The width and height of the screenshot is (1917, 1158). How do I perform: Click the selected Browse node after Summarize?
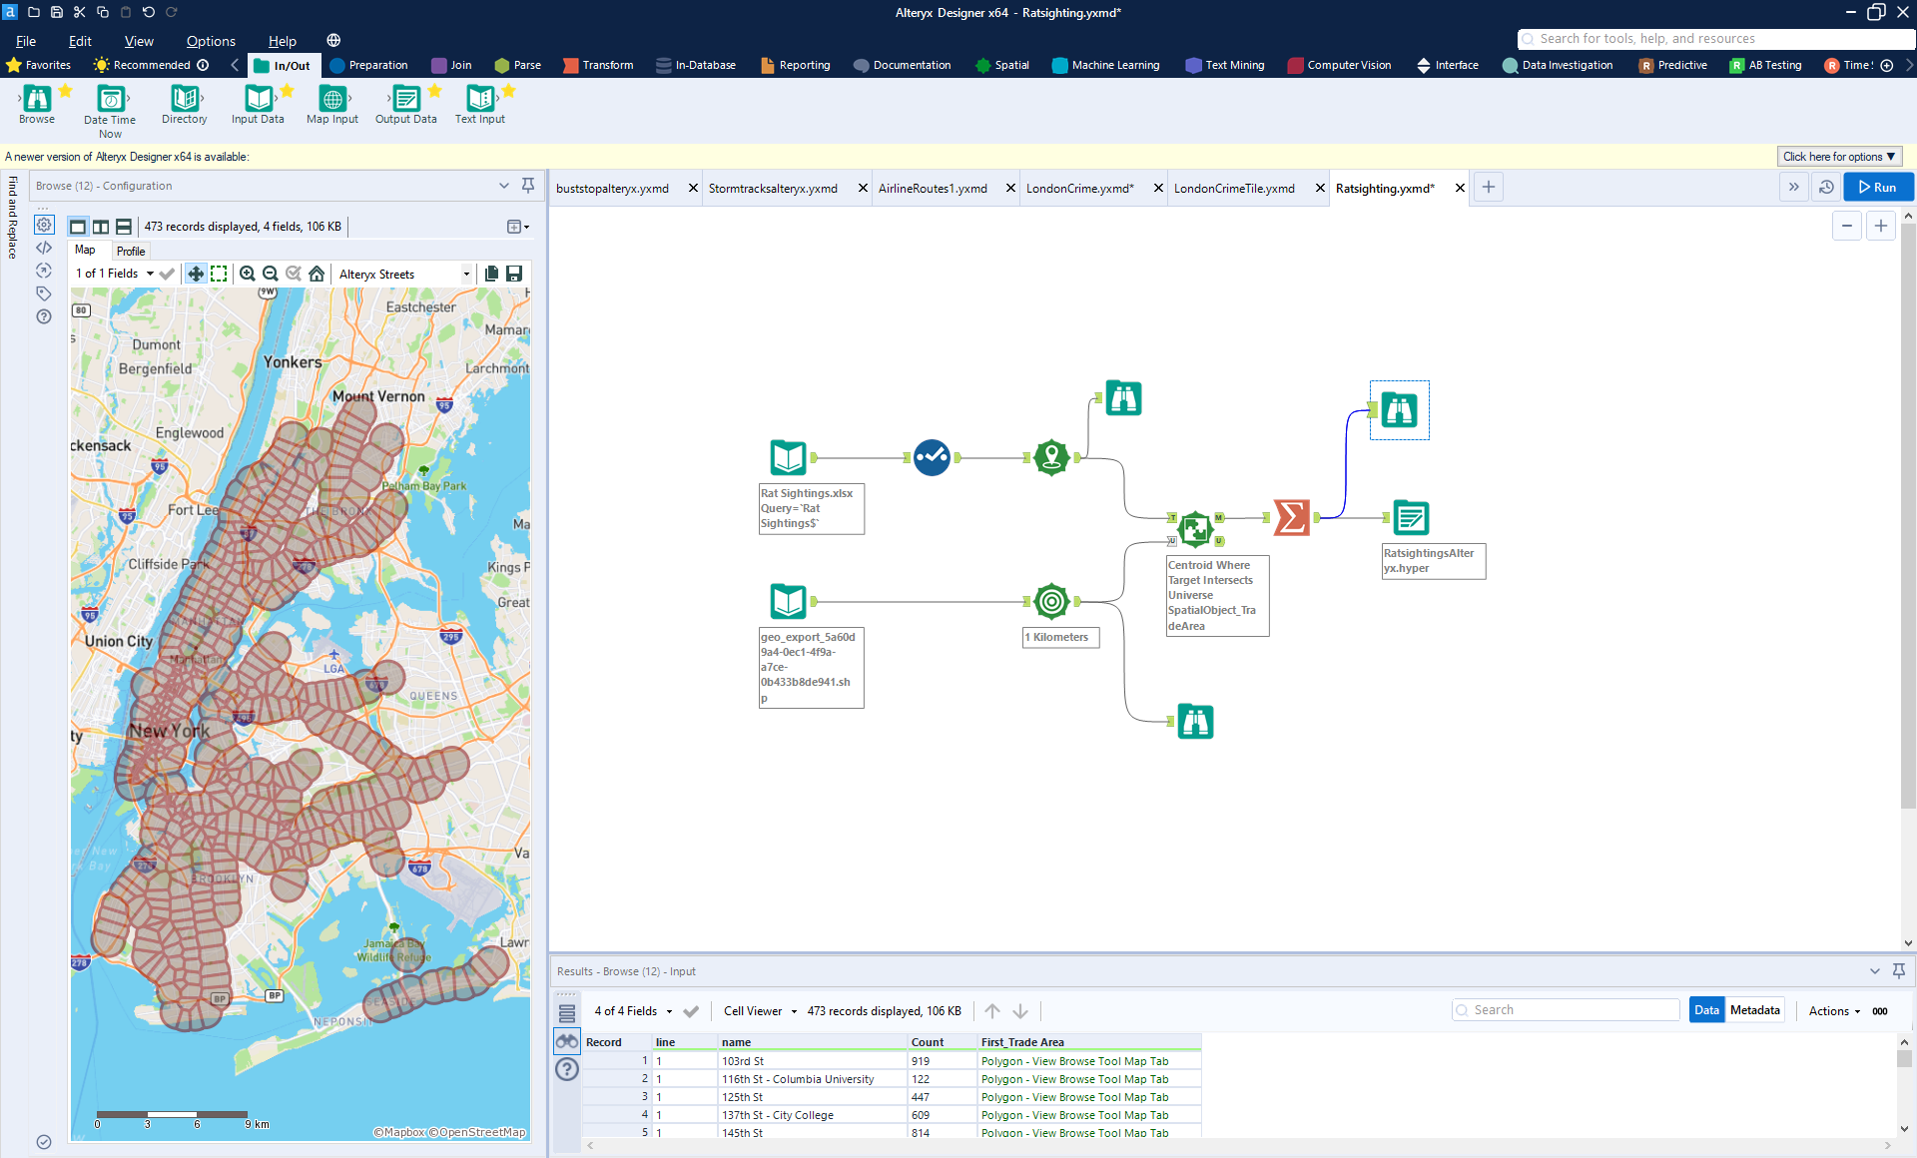click(1399, 409)
